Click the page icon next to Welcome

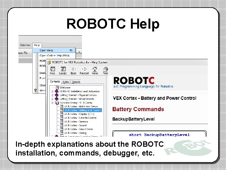(x=57, y=88)
